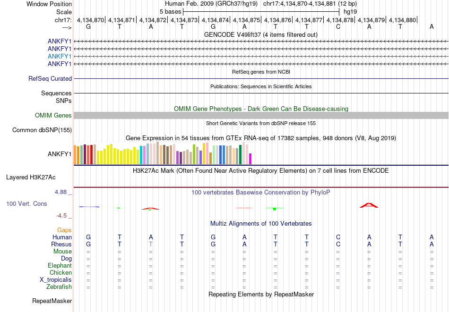Image resolution: width=449 pixels, height=312 pixels.
Task: Click the Dog species row label
Action: coord(67,259)
